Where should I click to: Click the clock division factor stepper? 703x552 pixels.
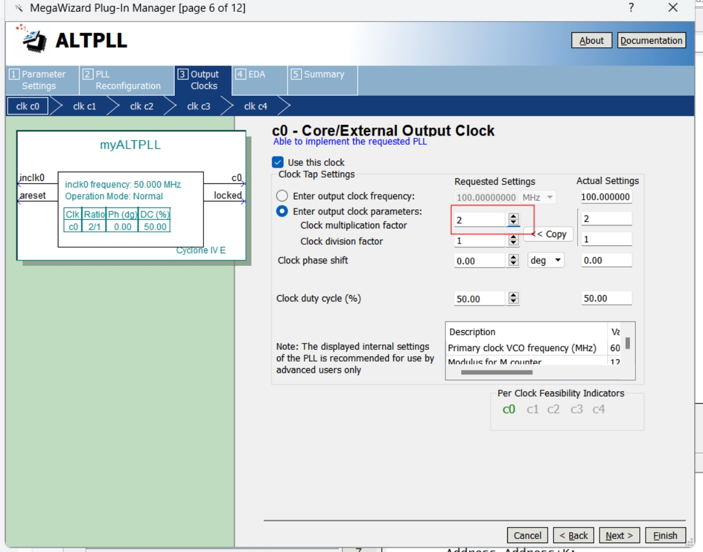click(514, 240)
